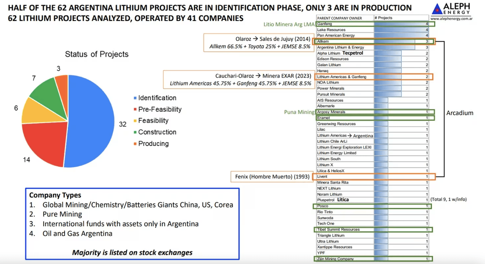
Task: Open the www.alephenergy.com.ar link
Action: [451, 18]
